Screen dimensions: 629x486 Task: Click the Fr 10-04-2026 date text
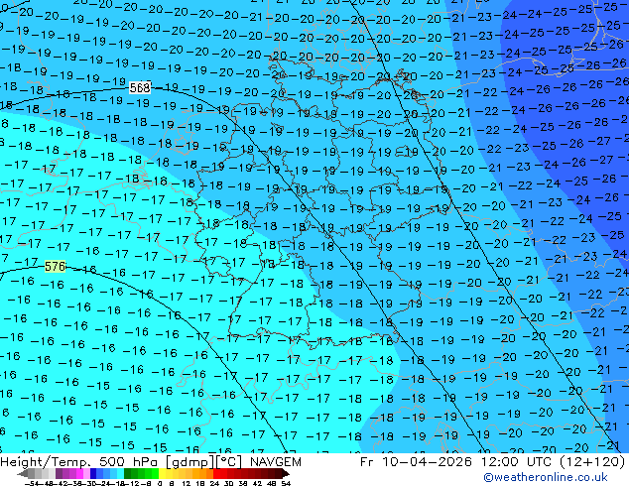point(416,461)
